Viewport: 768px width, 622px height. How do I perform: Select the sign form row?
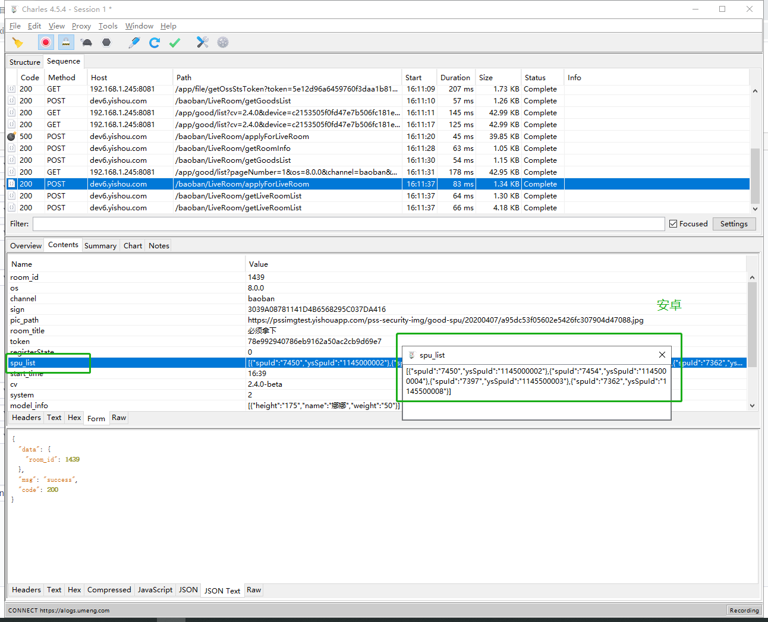click(377, 310)
